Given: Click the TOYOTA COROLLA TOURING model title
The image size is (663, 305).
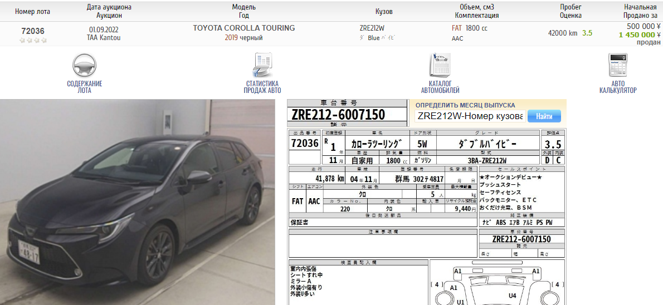Looking at the screenshot, I should [244, 28].
